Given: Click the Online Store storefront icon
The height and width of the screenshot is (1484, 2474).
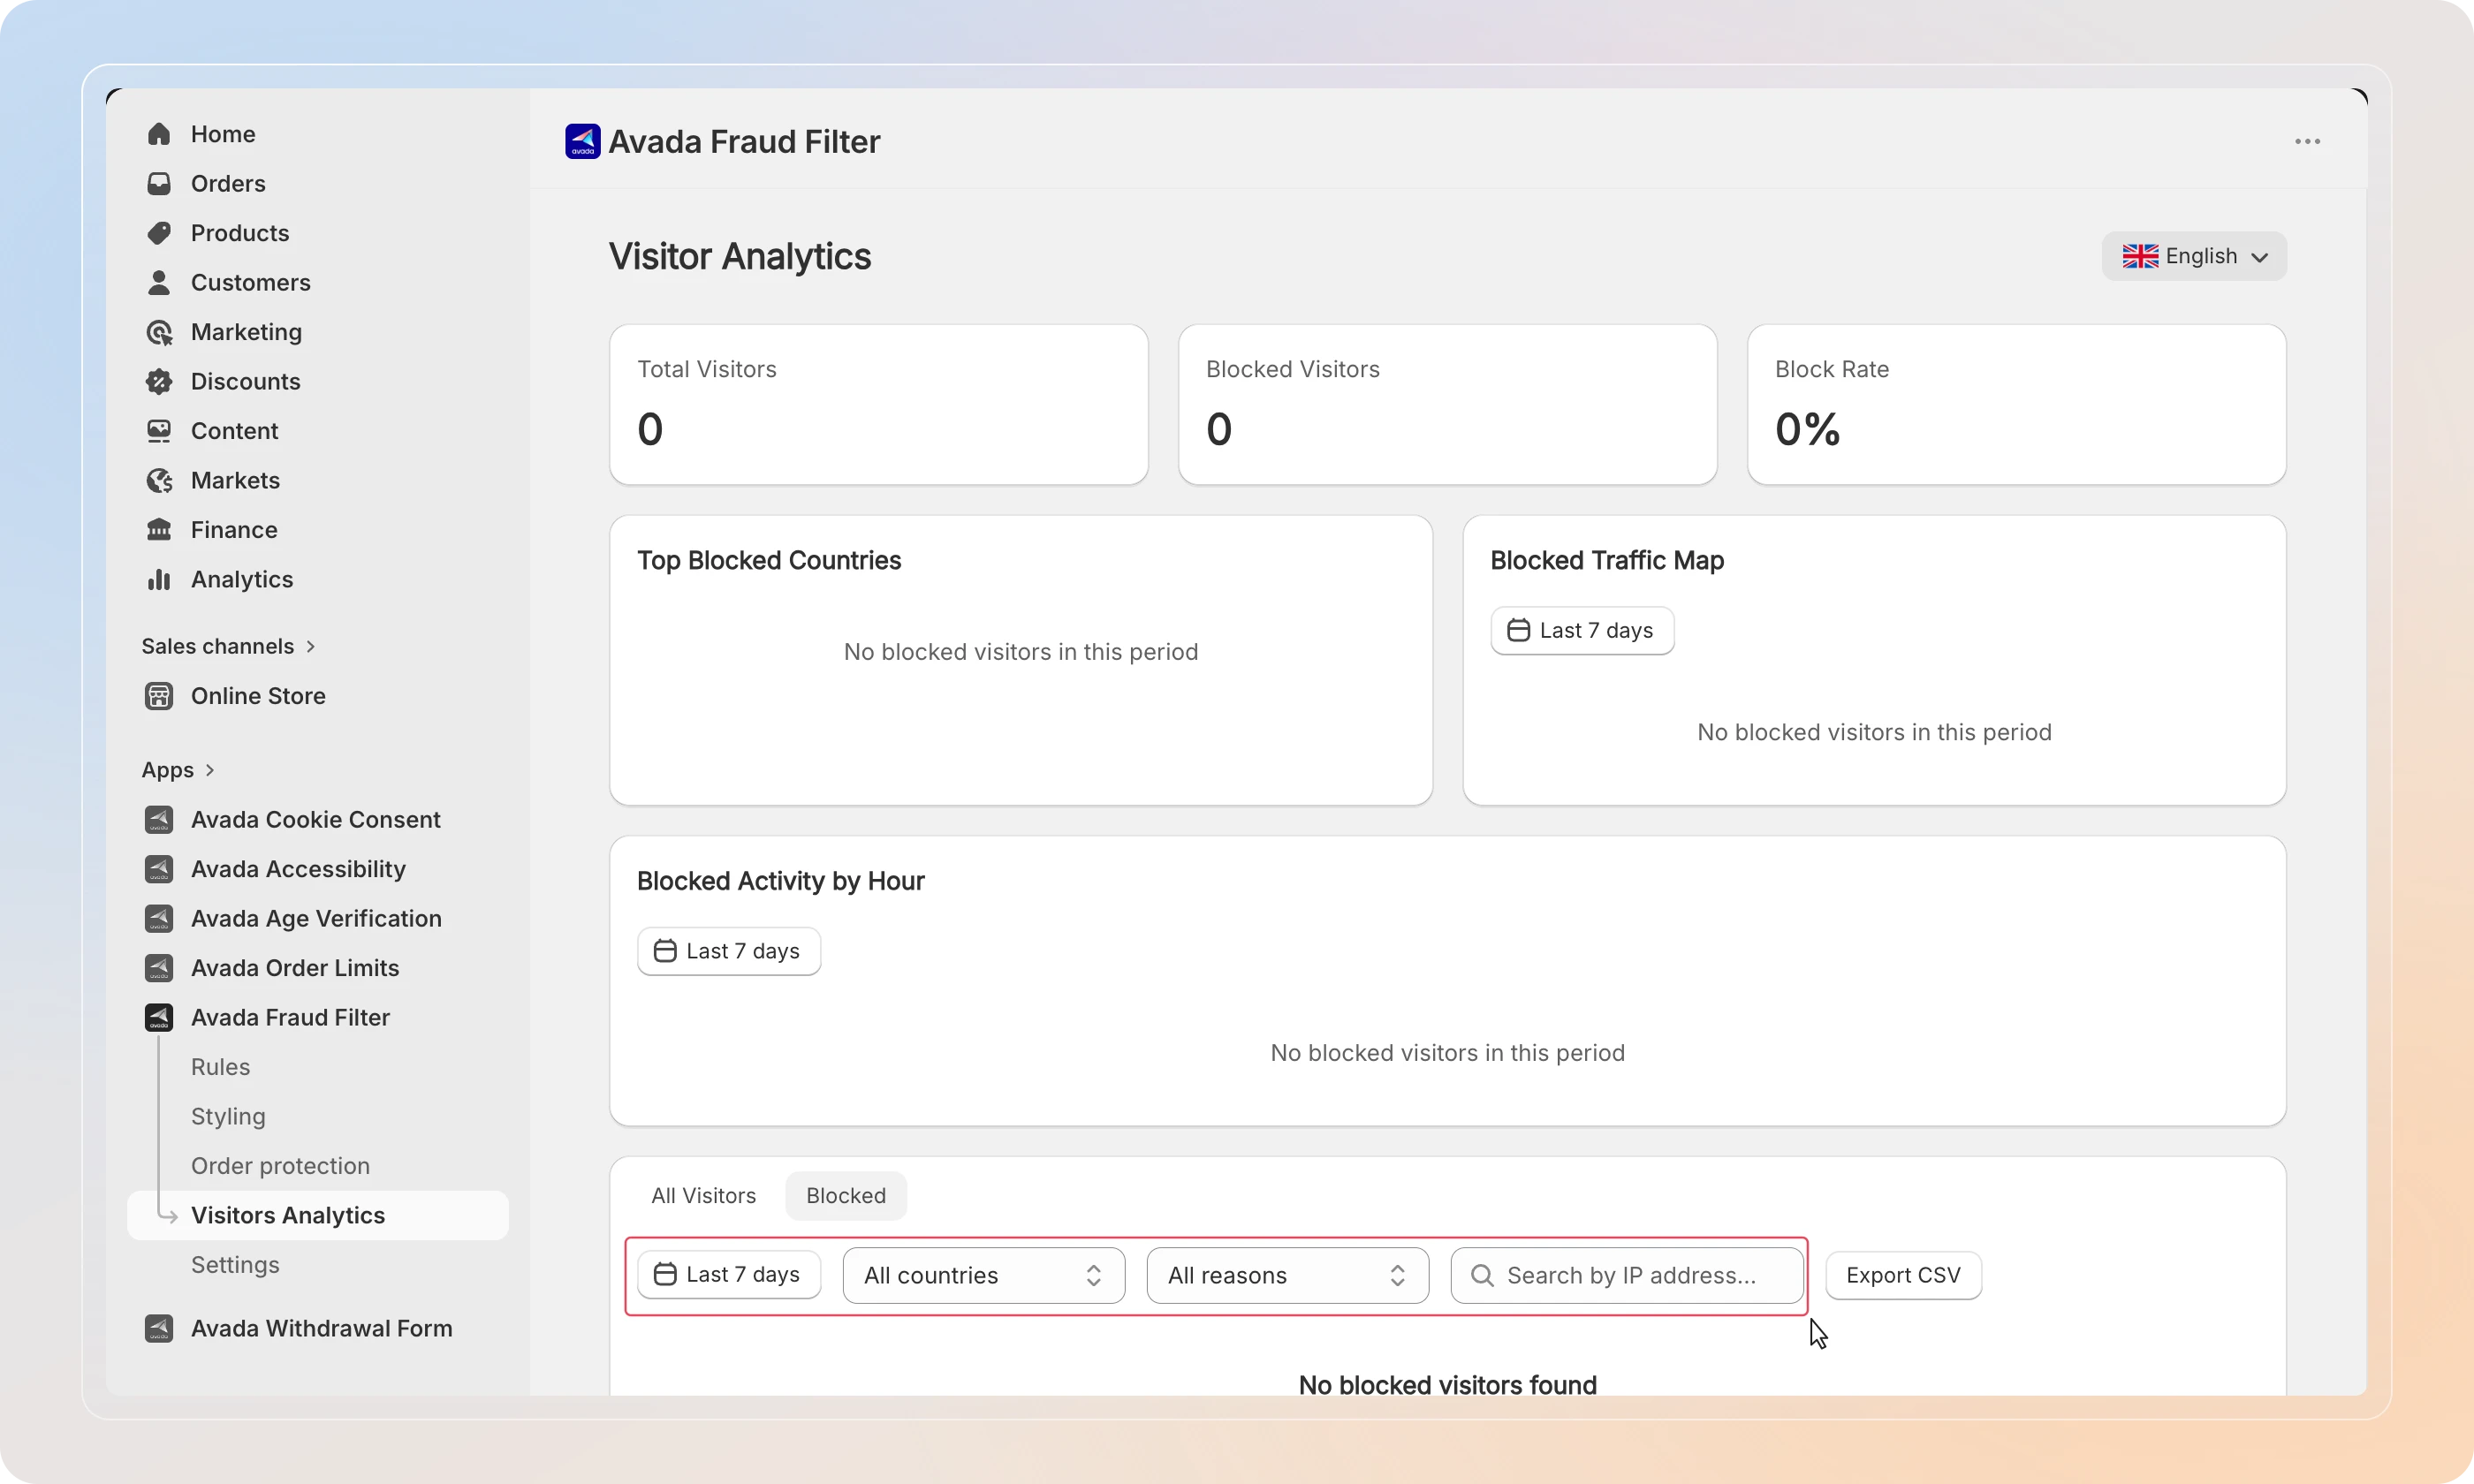Looking at the screenshot, I should click(x=159, y=696).
